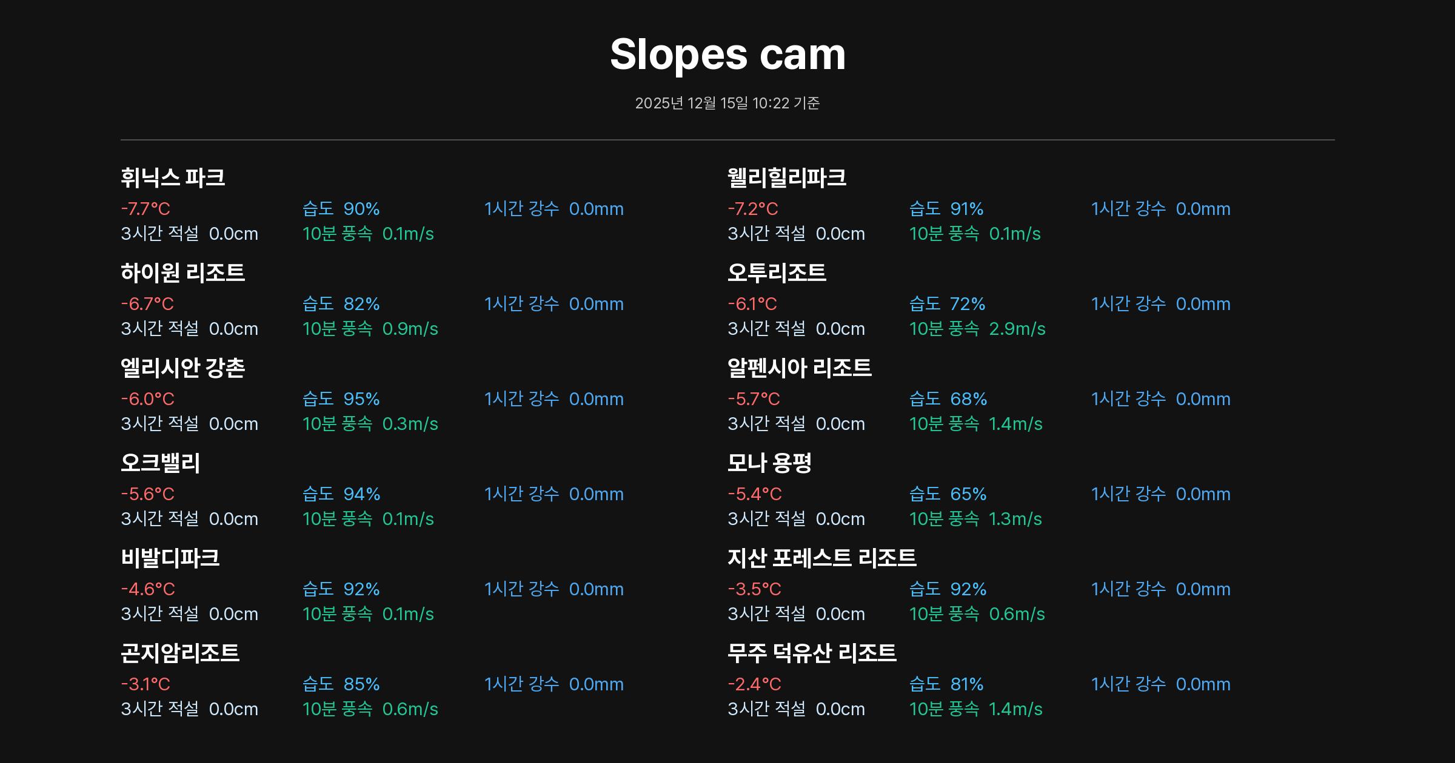1455x763 pixels.
Task: Select the 비발디파크 resort heading
Action: click(170, 558)
